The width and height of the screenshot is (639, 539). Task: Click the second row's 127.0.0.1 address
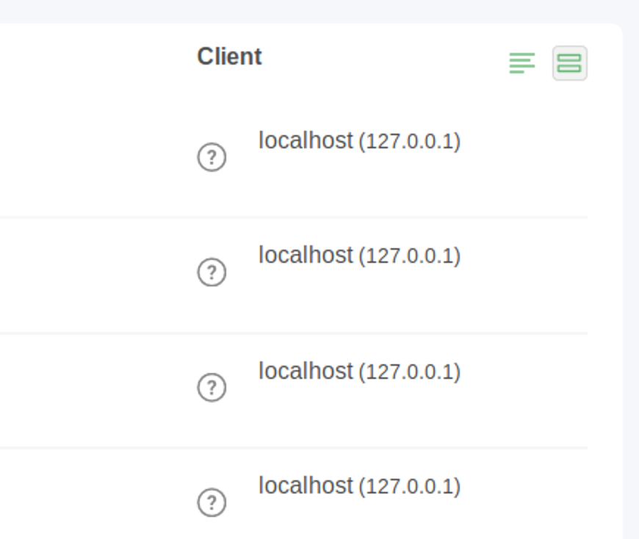409,256
